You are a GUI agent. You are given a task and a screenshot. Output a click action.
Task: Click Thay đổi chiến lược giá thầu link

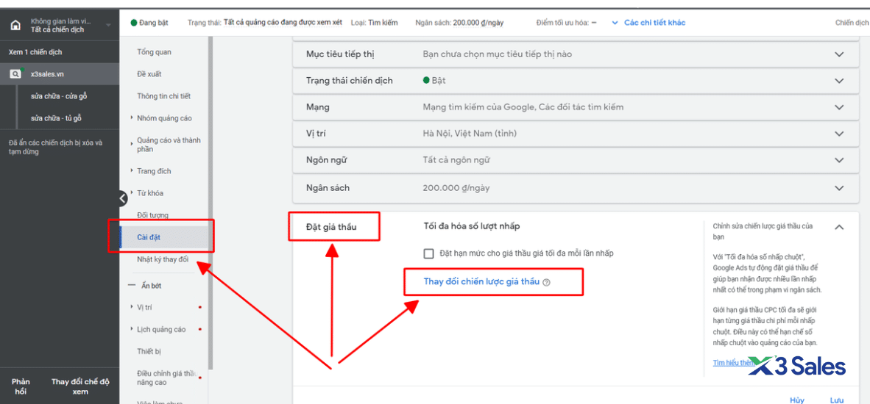click(x=481, y=281)
